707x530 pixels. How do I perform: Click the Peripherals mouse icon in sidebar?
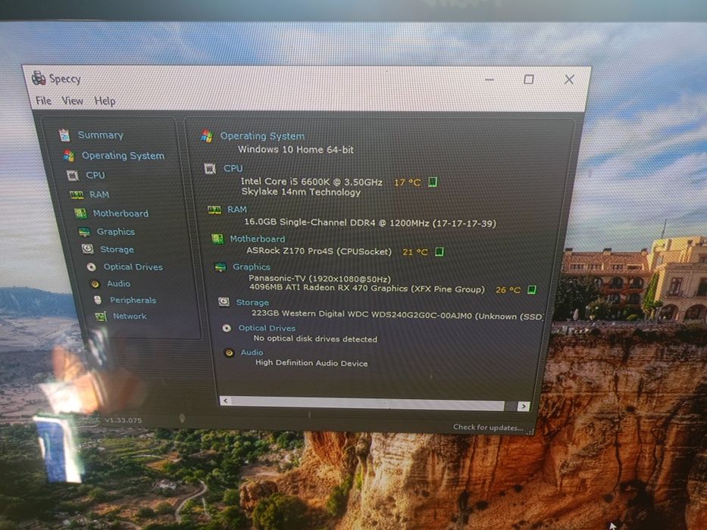pyautogui.click(x=98, y=300)
